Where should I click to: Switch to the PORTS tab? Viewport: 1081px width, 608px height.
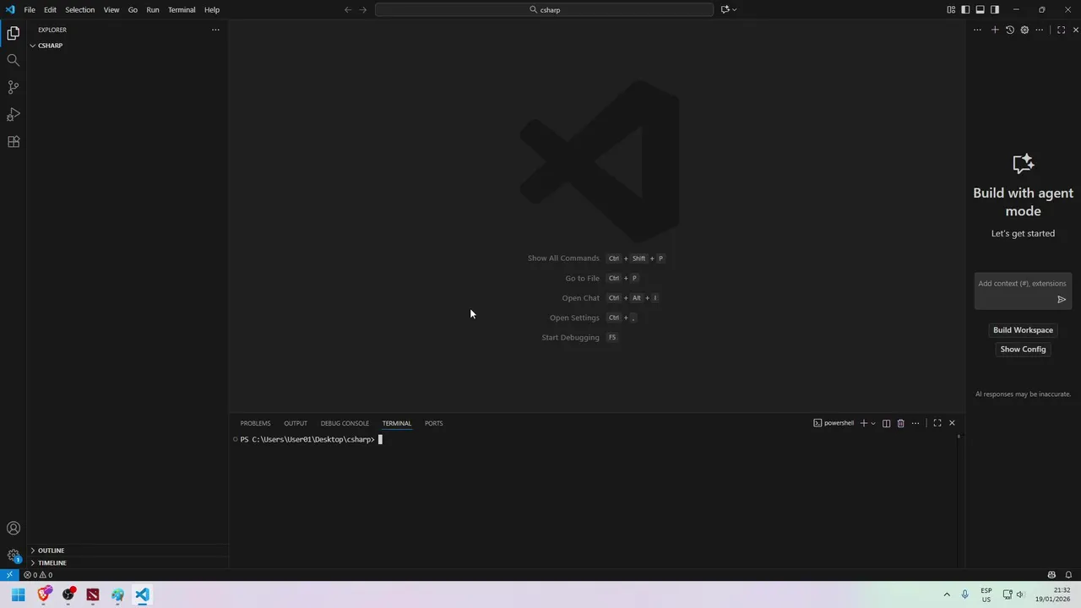click(x=434, y=423)
